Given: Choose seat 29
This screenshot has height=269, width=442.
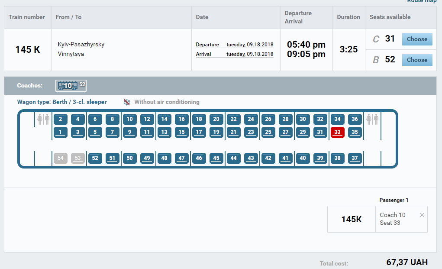Looking at the screenshot, I should pyautogui.click(x=303, y=132).
